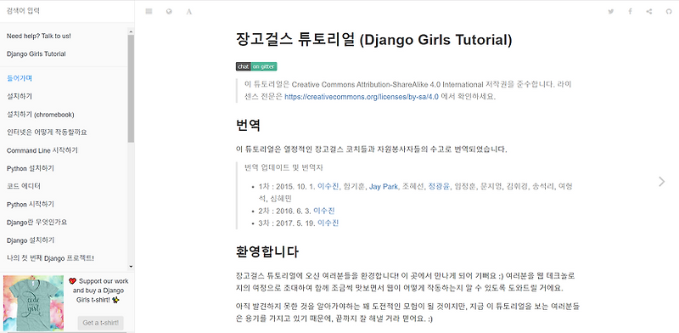Select 들어가며 chapter in sidebar
Screen dimensions: 679x333
pyautogui.click(x=20, y=78)
